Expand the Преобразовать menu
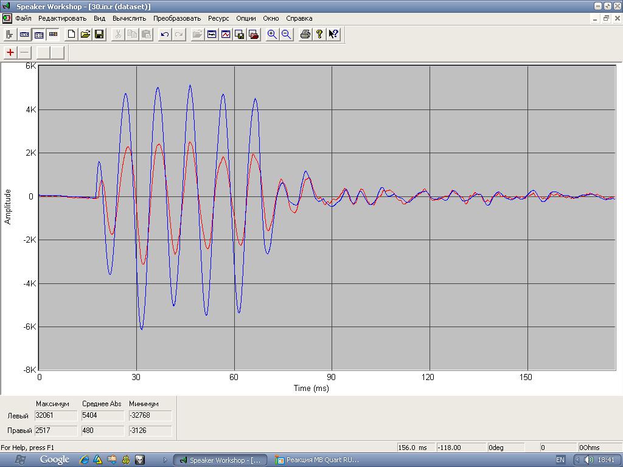 (176, 18)
